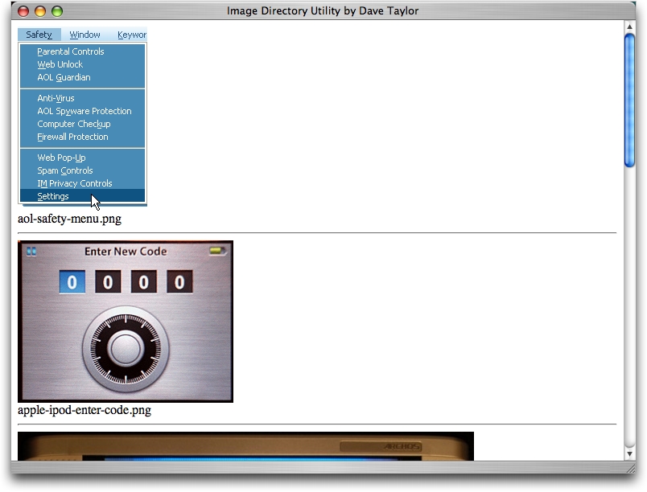Click the scroll up arrow on the scrollbar
Screen dimensions: 647x492
point(630,27)
